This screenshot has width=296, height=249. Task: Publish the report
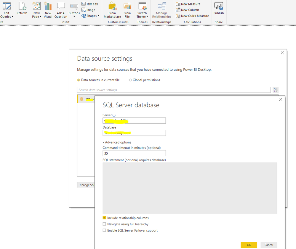219,8
